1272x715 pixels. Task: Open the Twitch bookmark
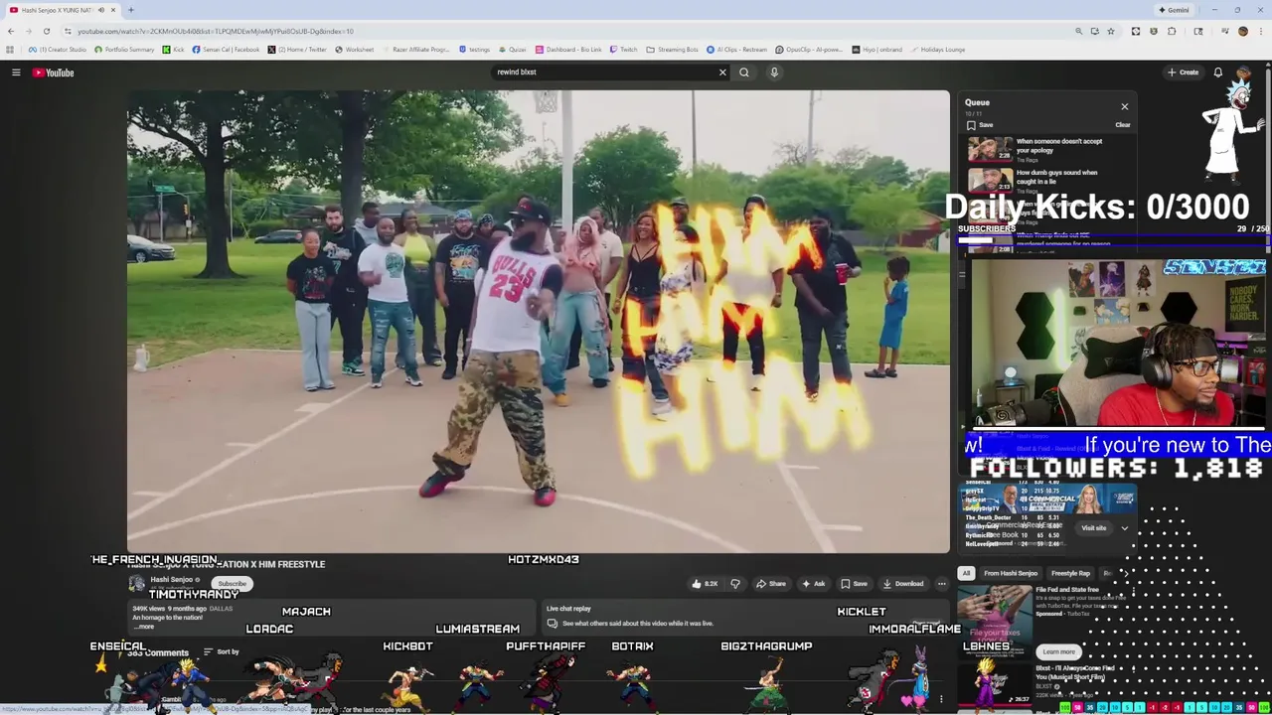click(624, 50)
